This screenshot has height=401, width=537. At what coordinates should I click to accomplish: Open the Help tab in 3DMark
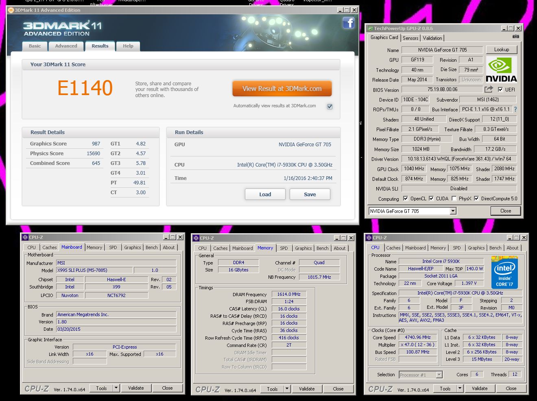[128, 46]
